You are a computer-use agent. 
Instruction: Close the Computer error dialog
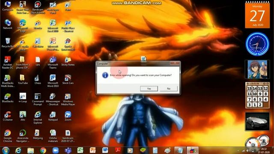[175, 63]
